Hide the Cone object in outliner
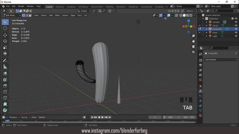The image size is (239, 134). point(236,32)
